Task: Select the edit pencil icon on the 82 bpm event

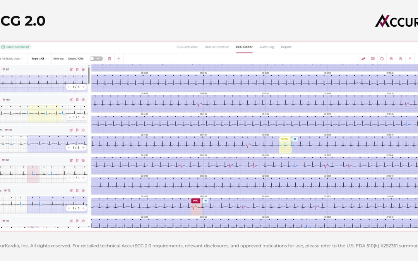Action: (x=71, y=69)
